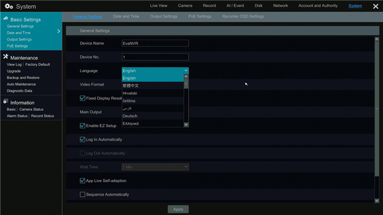Select Ελληνικά in the language list
Image resolution: width=383 pixels, height=215 pixels.
pos(153,124)
